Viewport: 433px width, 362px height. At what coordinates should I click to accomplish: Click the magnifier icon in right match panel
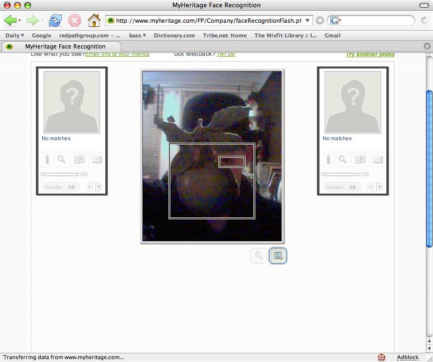point(343,159)
